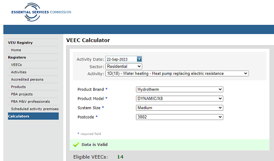Click the VEU Registry sidebar heading
This screenshot has height=161, width=274.
(x=20, y=42)
